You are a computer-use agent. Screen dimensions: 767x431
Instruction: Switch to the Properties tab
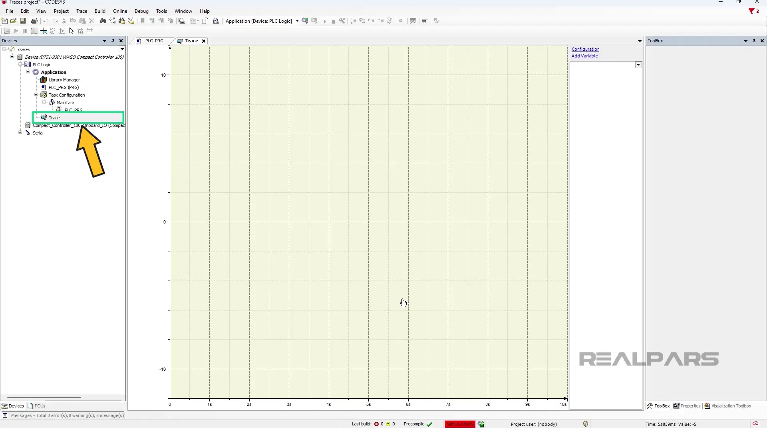point(687,406)
